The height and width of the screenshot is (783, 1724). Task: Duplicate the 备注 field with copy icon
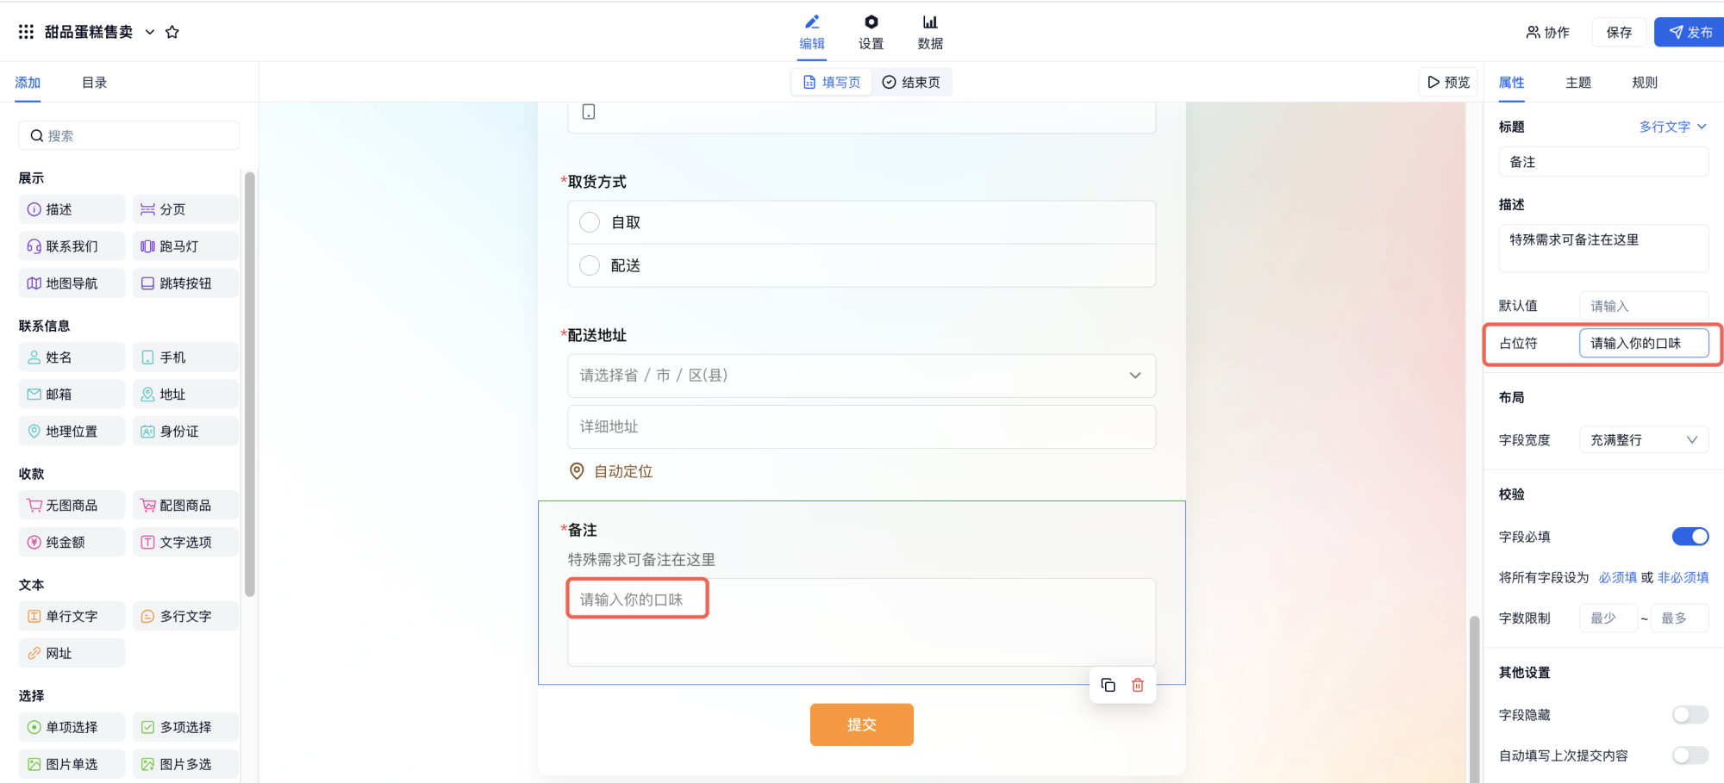pos(1109,685)
